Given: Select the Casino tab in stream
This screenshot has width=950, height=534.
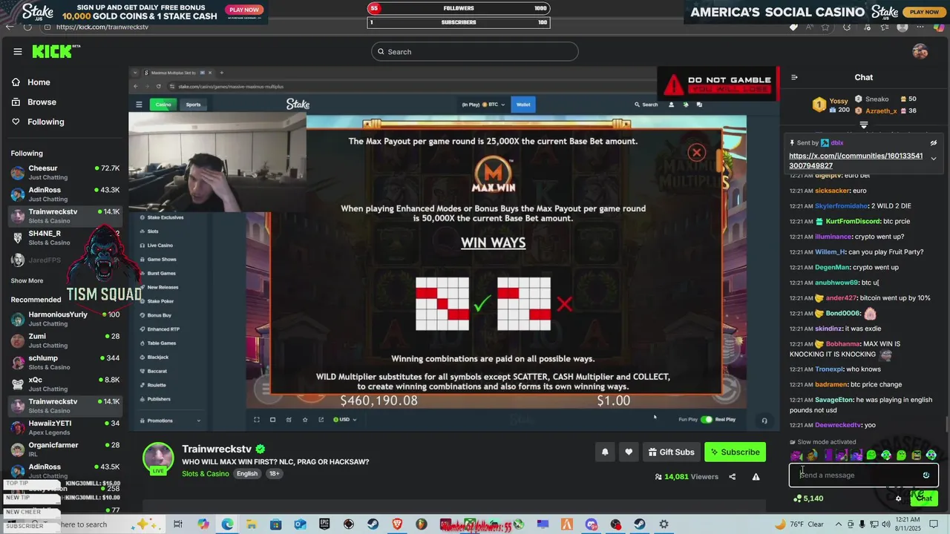Looking at the screenshot, I should pos(163,105).
